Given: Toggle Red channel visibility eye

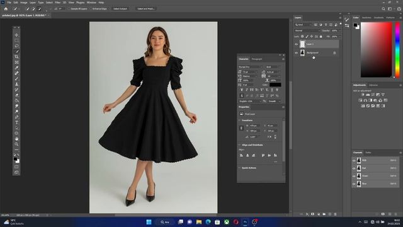Looking at the screenshot, I should (x=354, y=168).
